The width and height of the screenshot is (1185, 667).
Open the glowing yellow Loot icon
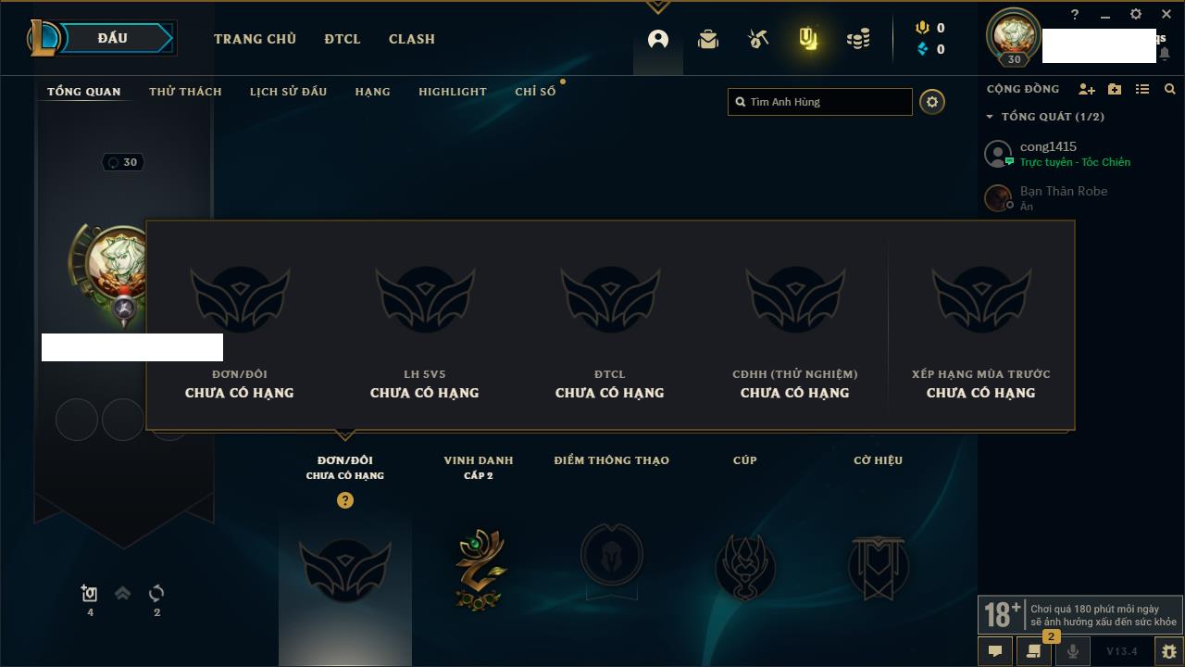(x=808, y=39)
